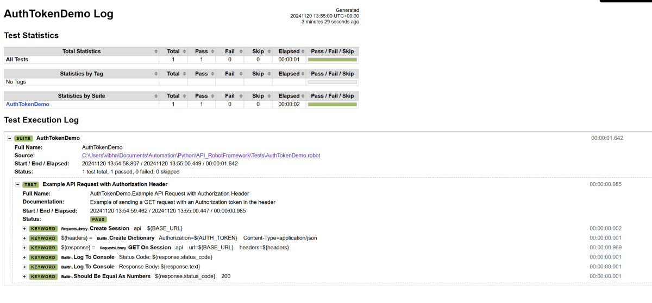Screen dimensions: 652x303
Task: Click sort arrows beside Statistics by Suite header
Action: pyautogui.click(x=156, y=96)
